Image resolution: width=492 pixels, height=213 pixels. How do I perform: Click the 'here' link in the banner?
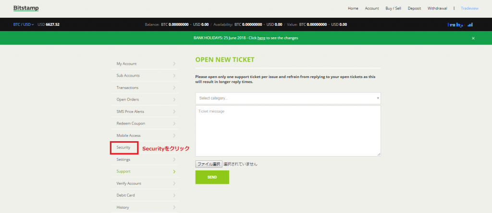coord(261,38)
